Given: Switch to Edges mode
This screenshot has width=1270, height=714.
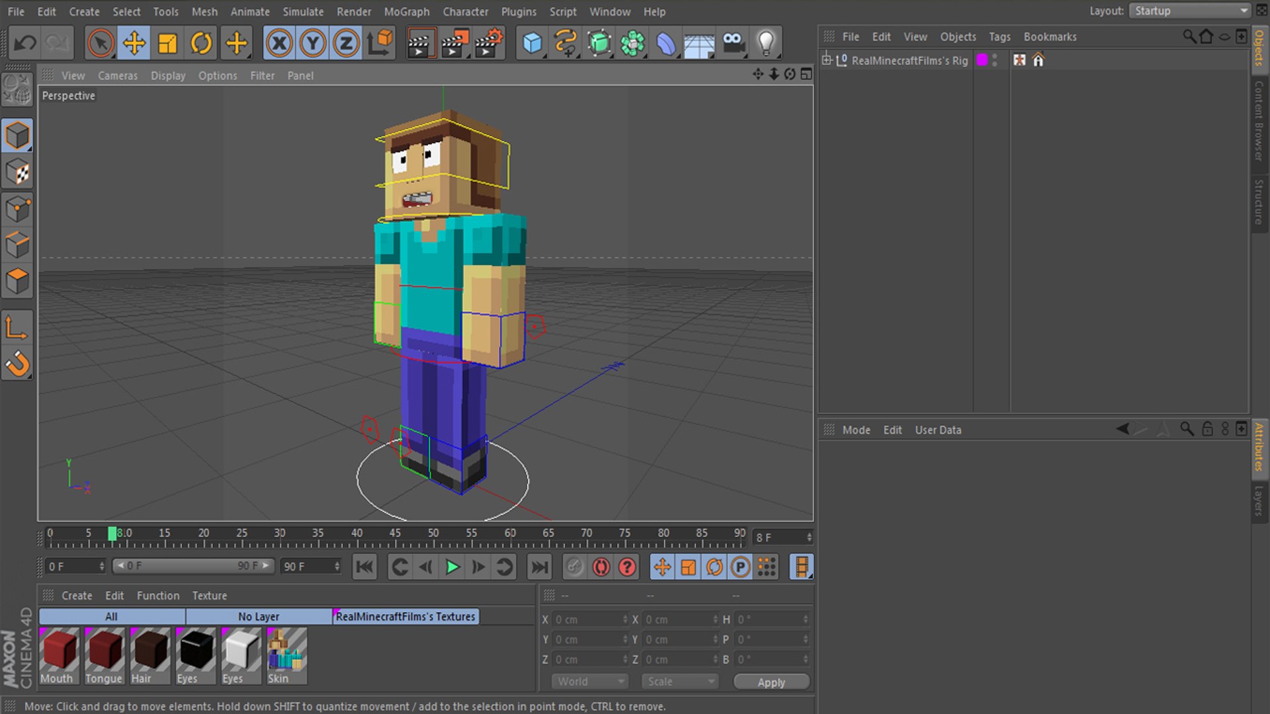Looking at the screenshot, I should pyautogui.click(x=18, y=245).
